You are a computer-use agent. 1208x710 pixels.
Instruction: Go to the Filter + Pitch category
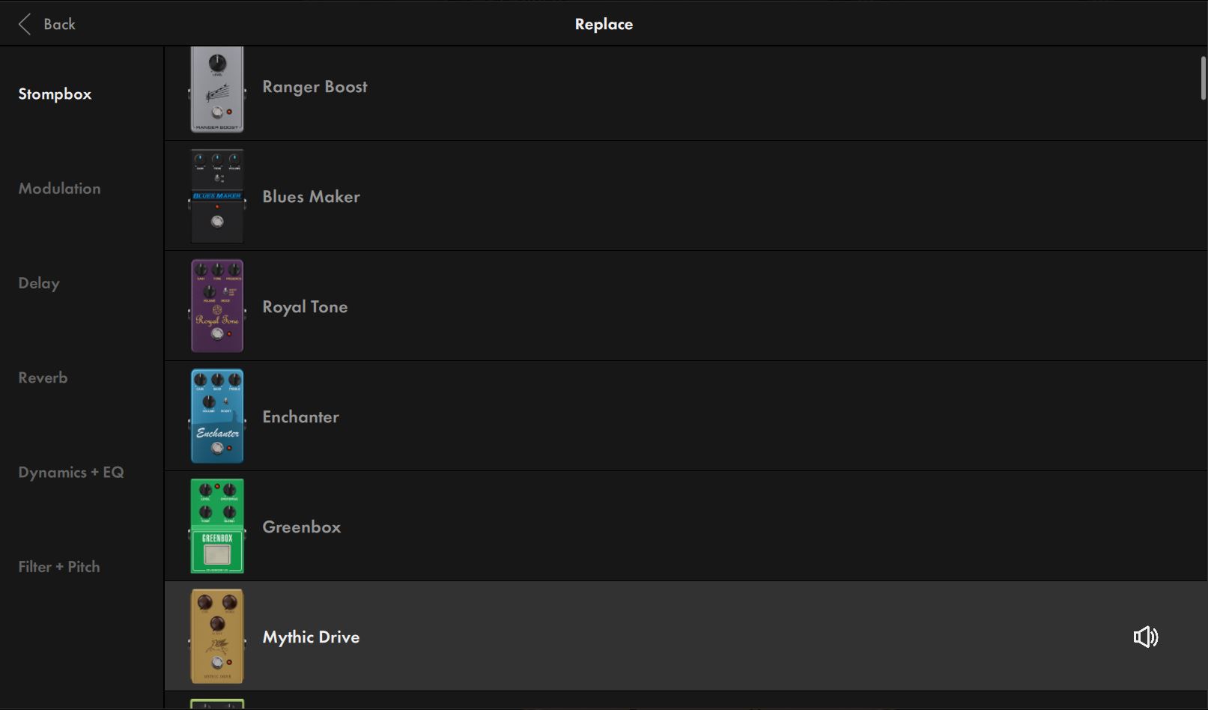59,567
